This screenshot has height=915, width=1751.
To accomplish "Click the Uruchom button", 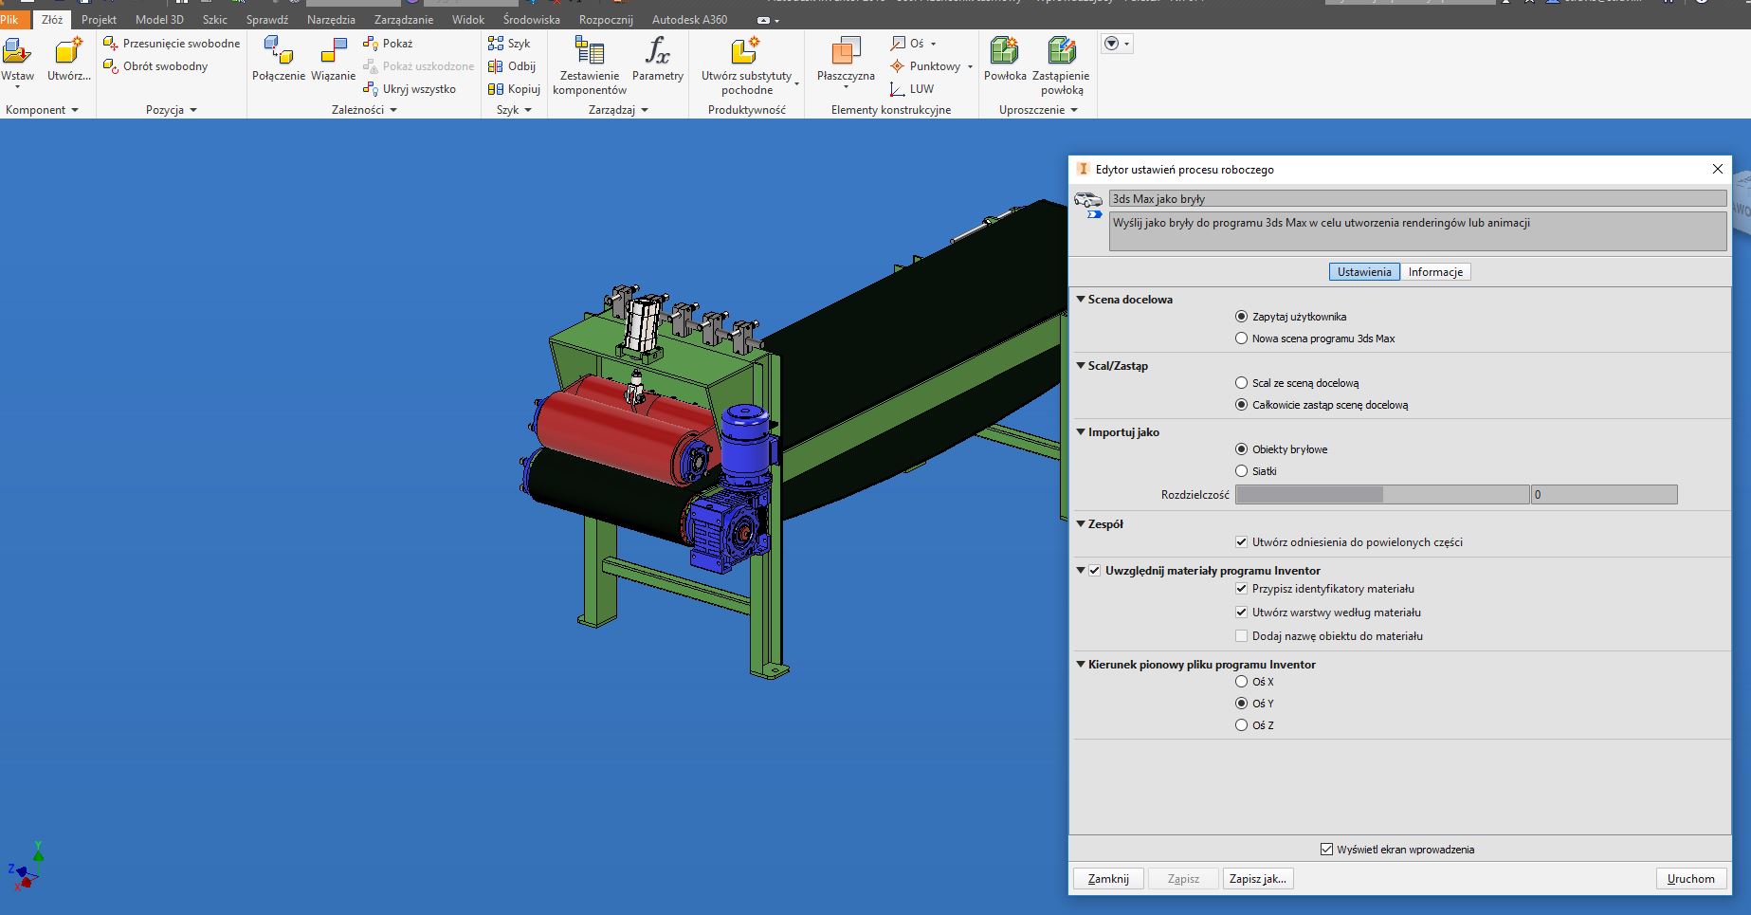I will coord(1691,879).
